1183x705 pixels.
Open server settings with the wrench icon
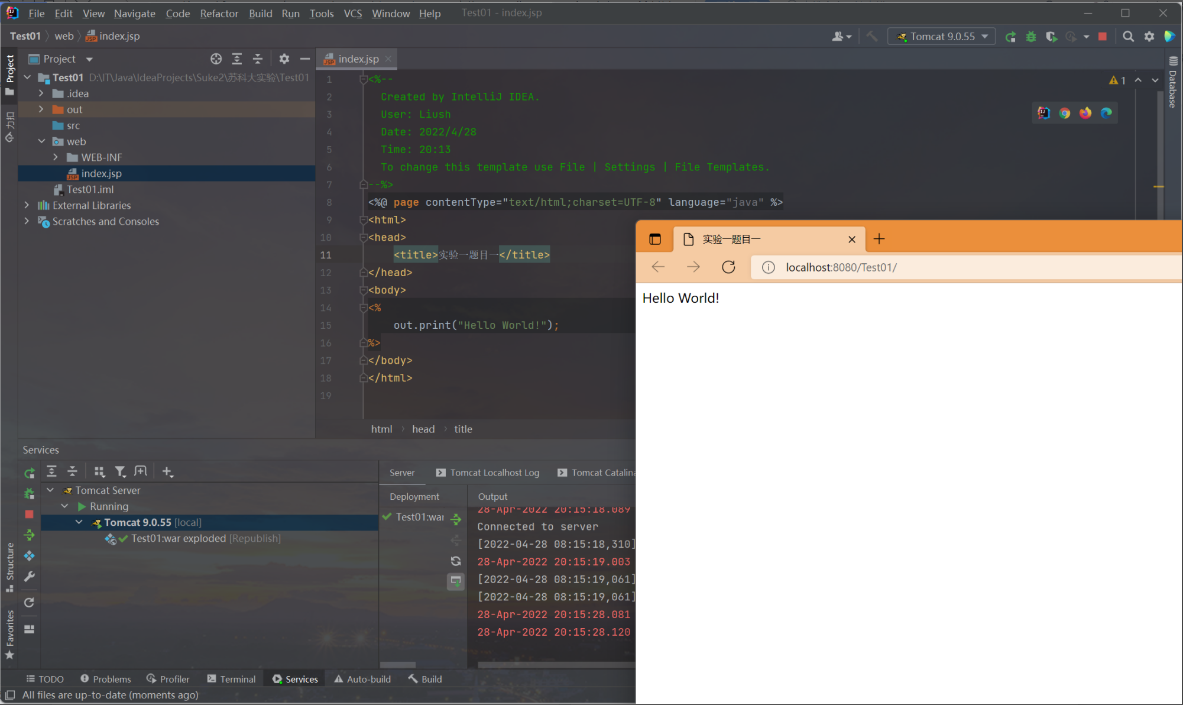click(29, 577)
